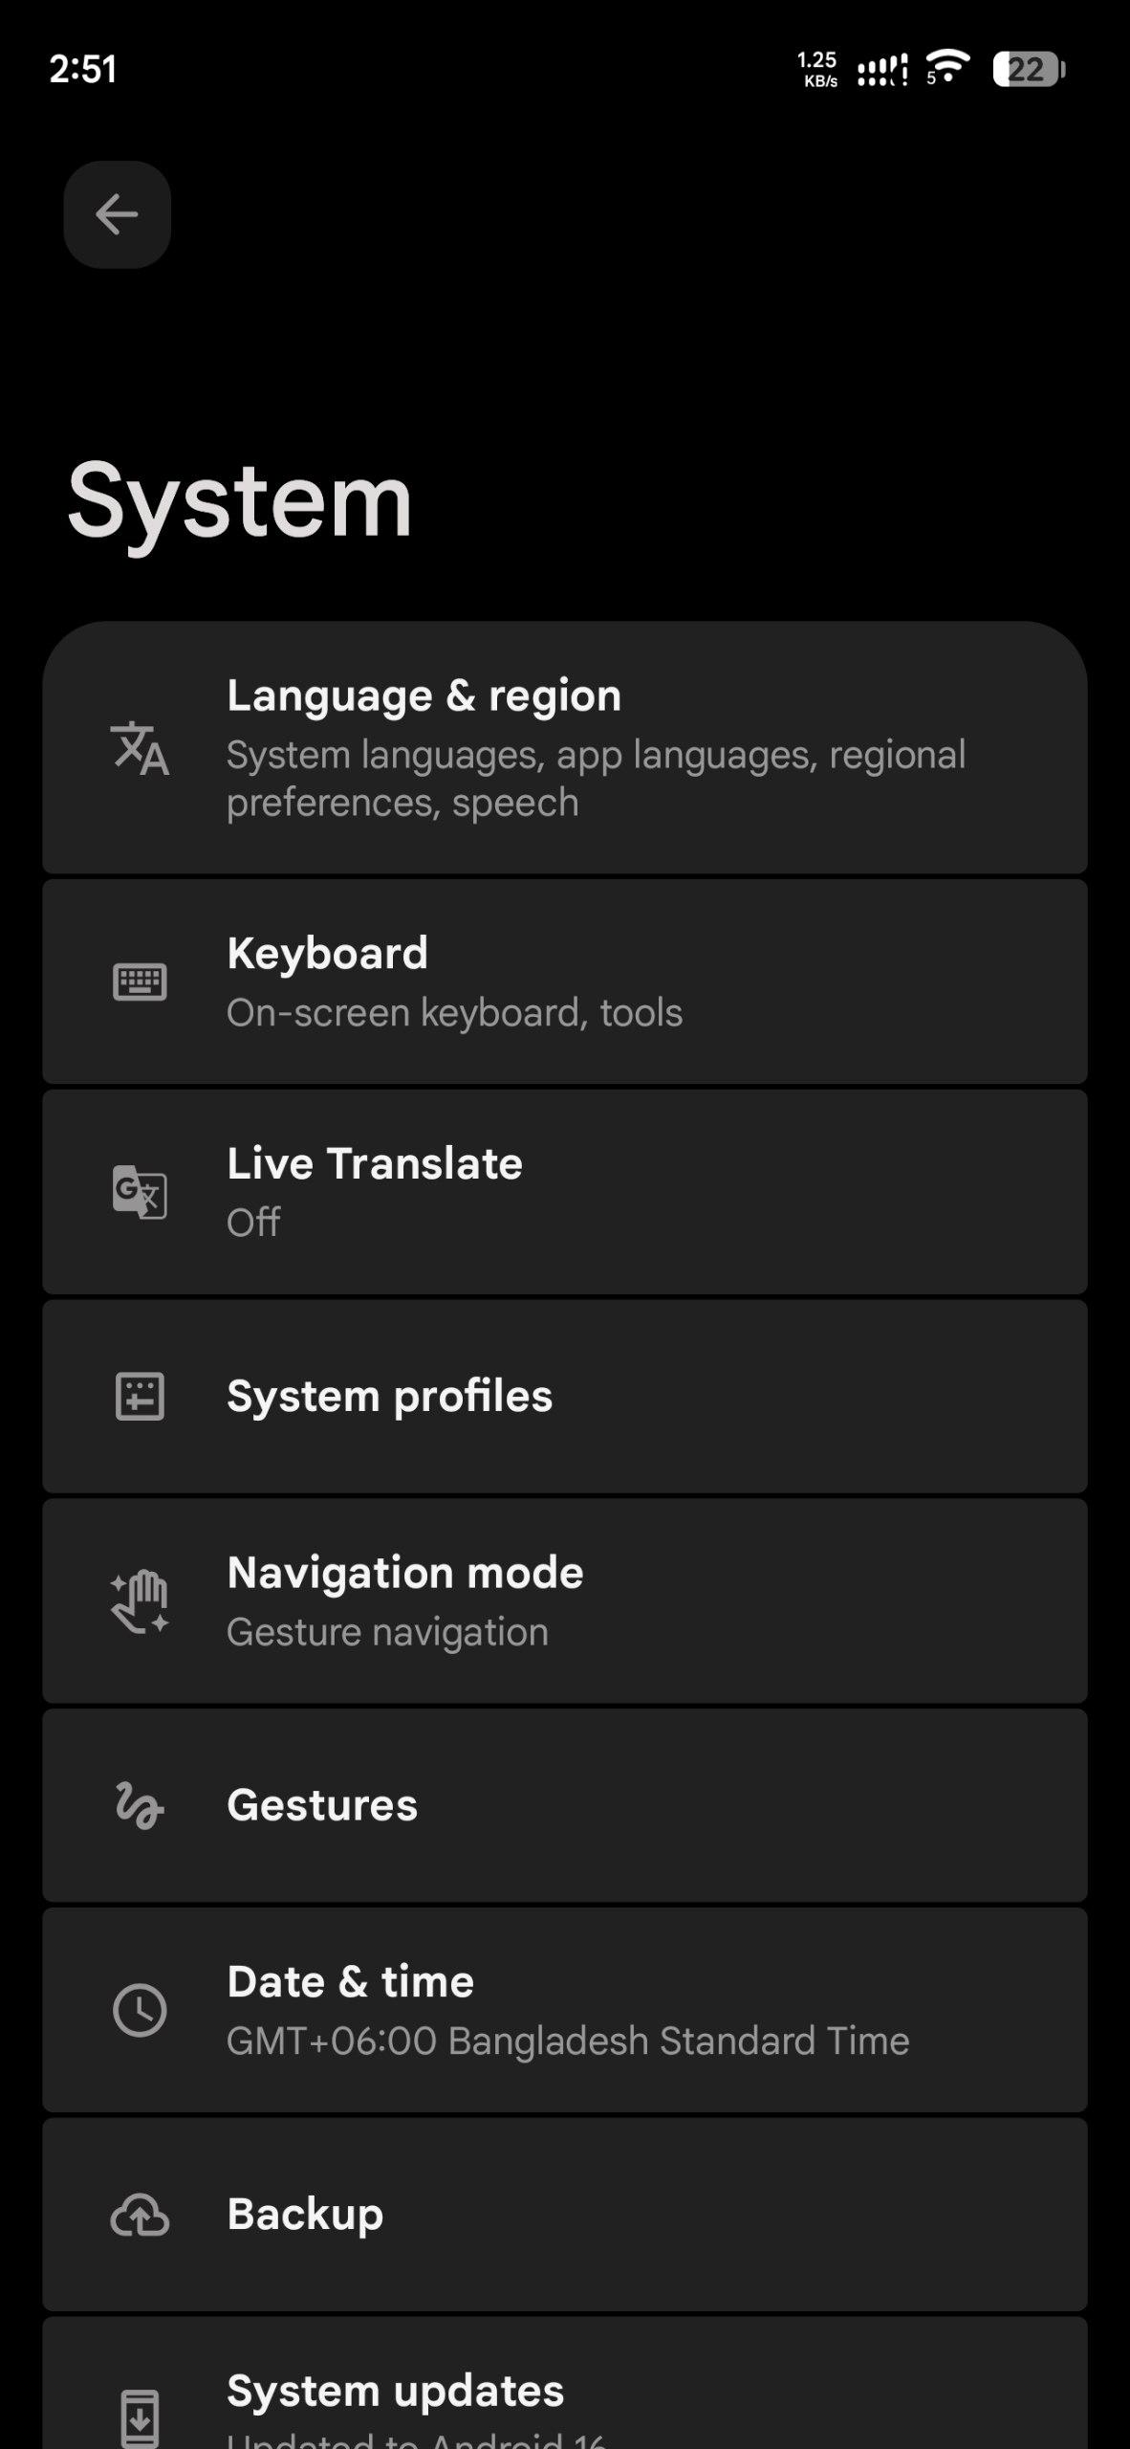Tap the System updates download icon
This screenshot has width=1130, height=2449.
[x=140, y=2416]
